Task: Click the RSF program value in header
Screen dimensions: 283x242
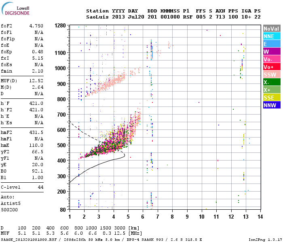Action: [x=188, y=17]
